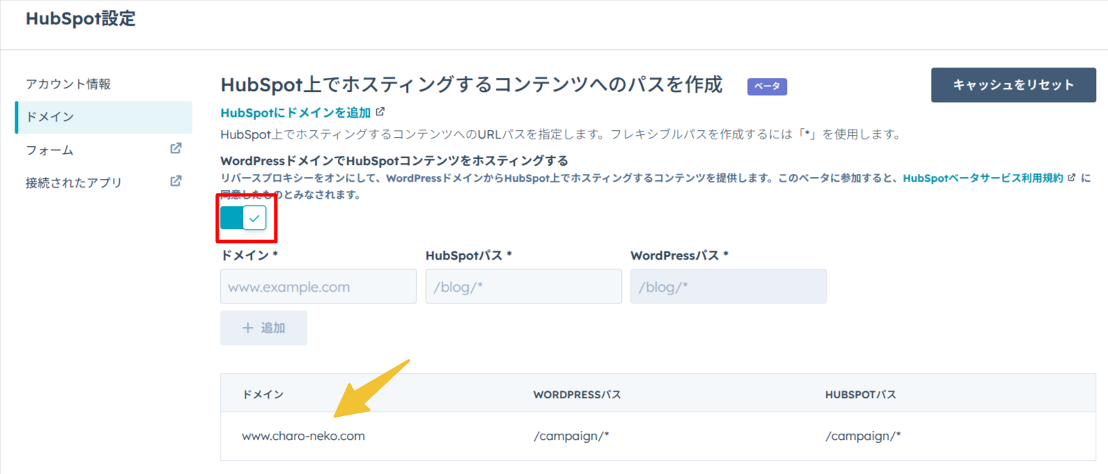Screen dimensions: 1108x474
Task: Open external link icon beside フォーム
Action: (x=176, y=148)
